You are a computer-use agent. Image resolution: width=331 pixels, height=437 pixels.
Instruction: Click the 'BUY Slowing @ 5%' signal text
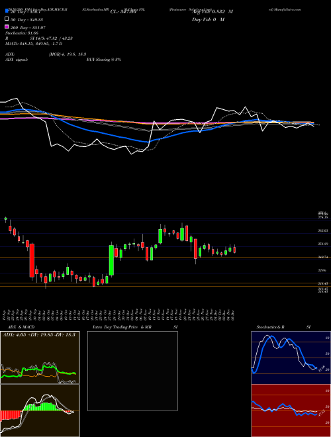pyautogui.click(x=104, y=60)
